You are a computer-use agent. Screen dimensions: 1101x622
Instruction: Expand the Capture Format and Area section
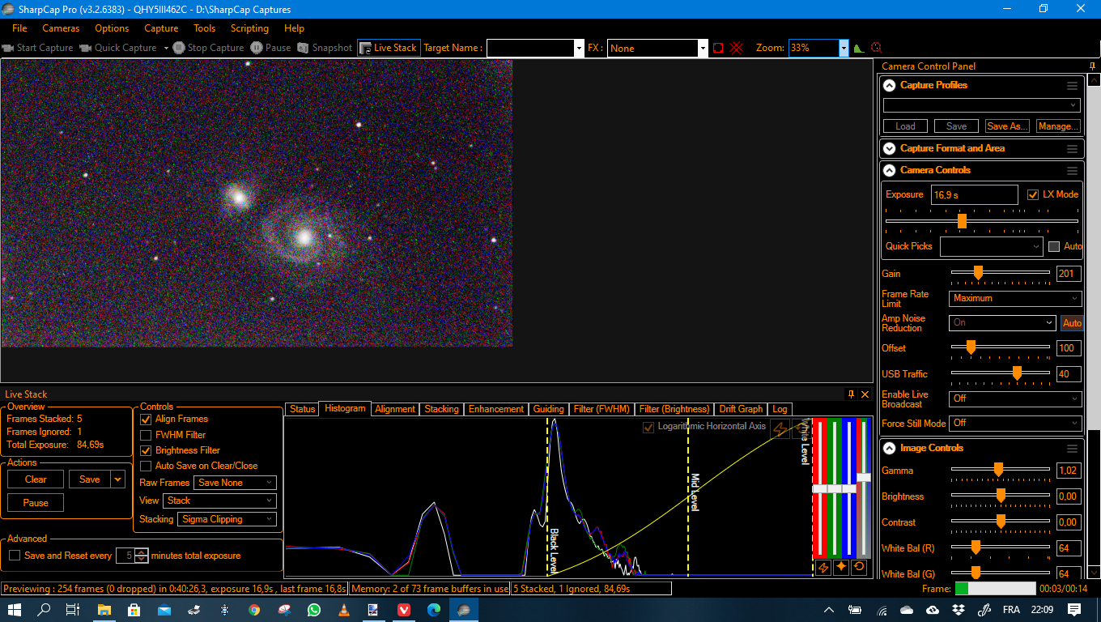point(889,148)
